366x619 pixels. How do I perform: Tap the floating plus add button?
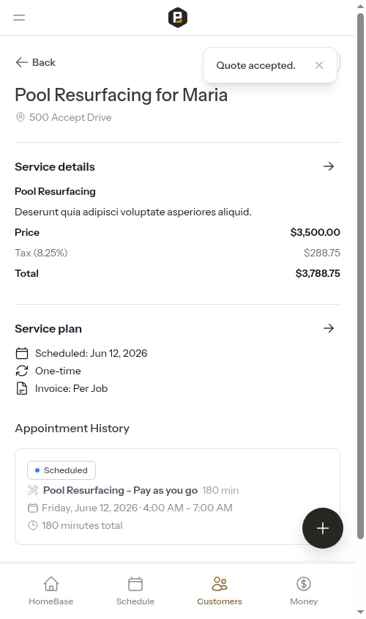pyautogui.click(x=323, y=528)
